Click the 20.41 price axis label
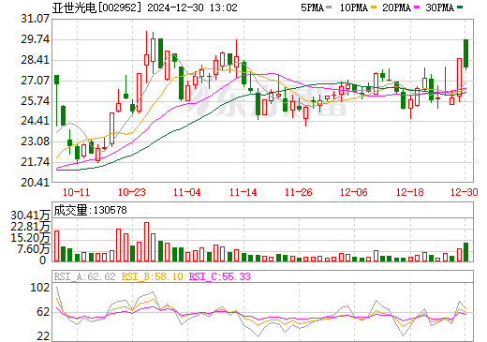487x342 pixels. [35, 182]
